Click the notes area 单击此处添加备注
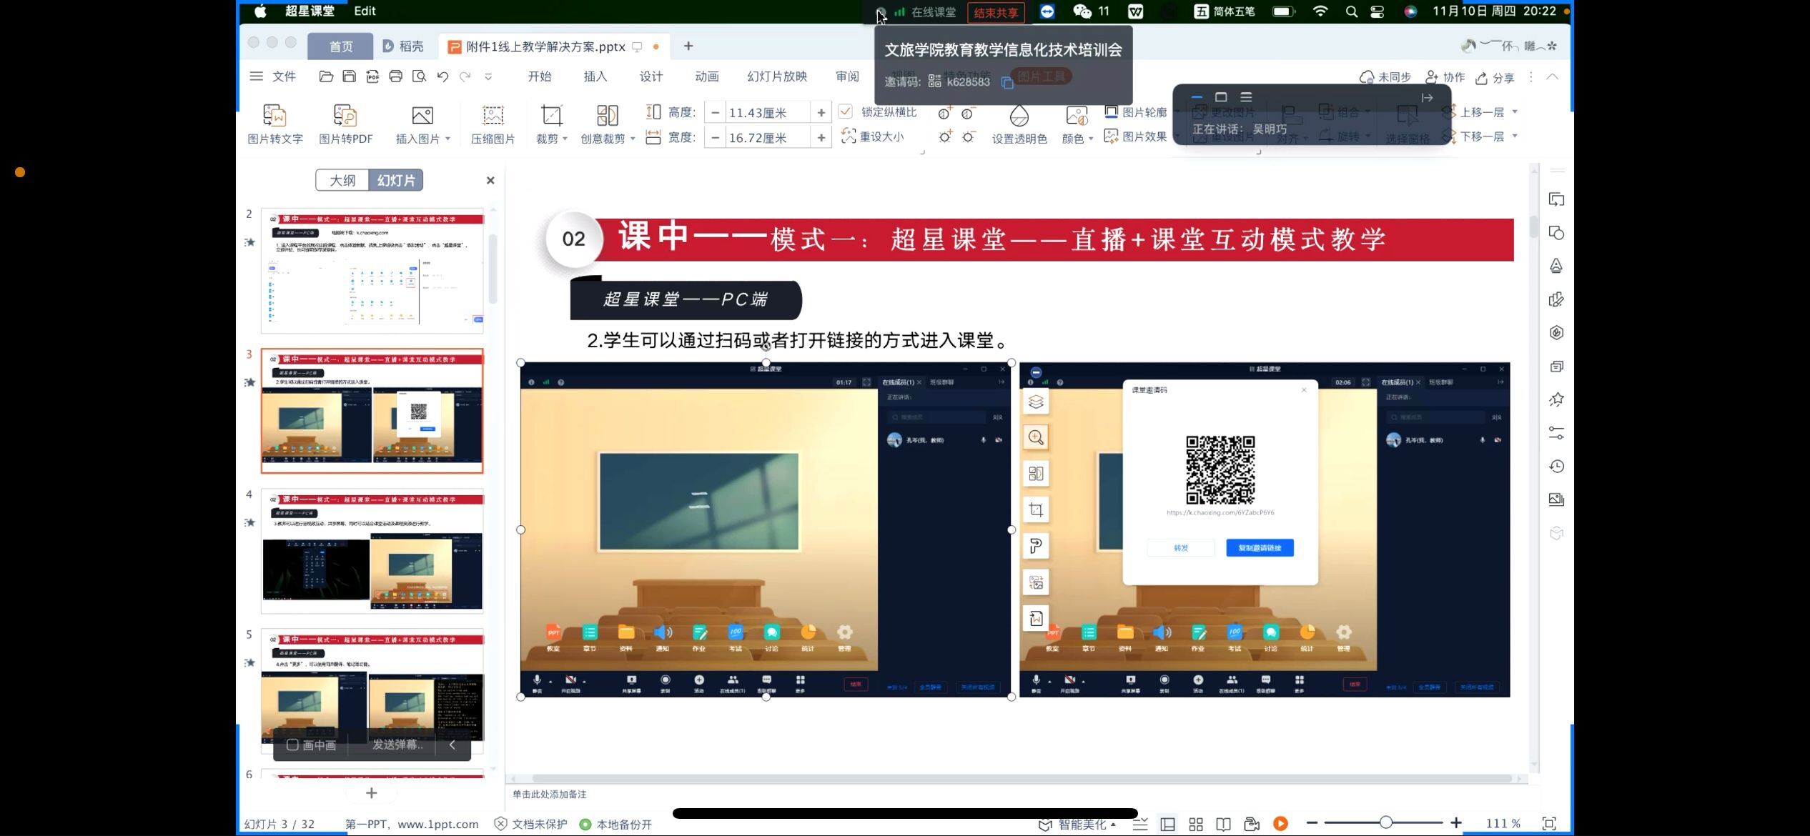The width and height of the screenshot is (1810, 836). [550, 795]
